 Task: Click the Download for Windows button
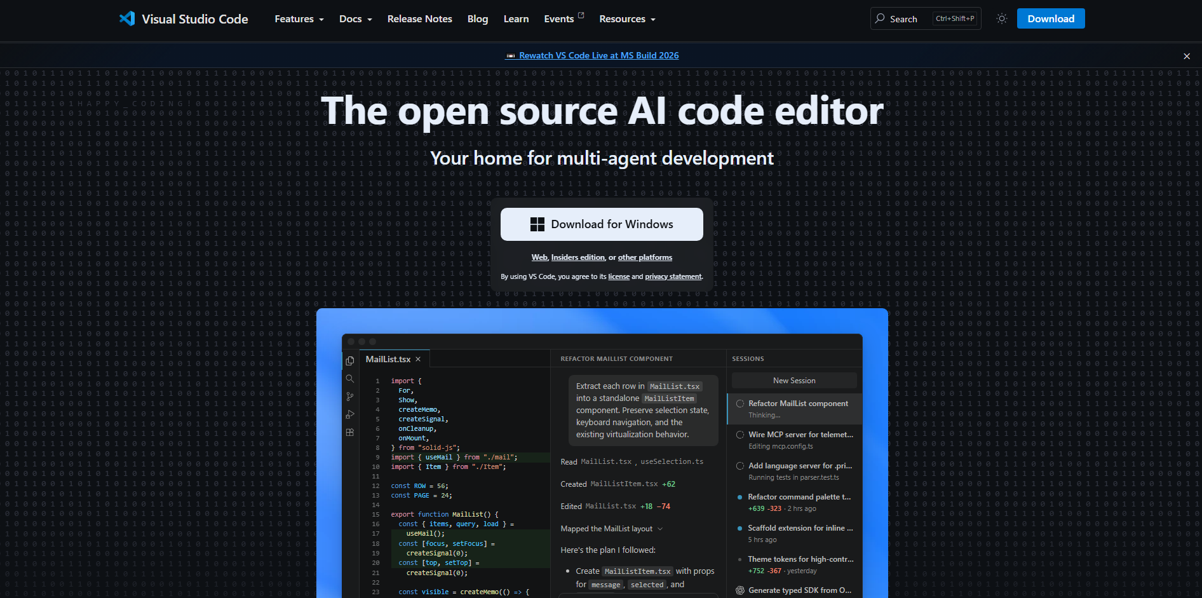[x=602, y=224]
